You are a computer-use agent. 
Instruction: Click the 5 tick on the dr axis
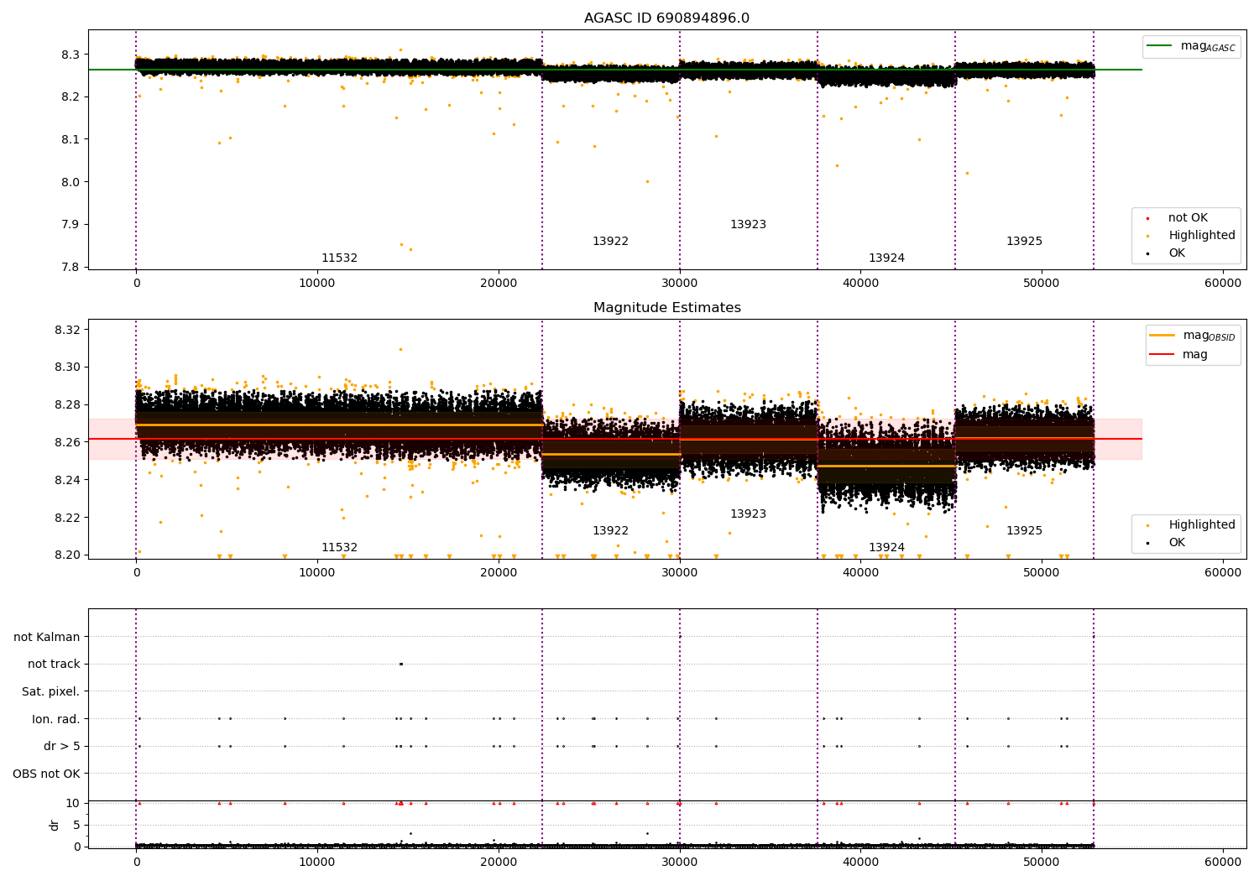pyautogui.click(x=76, y=825)
